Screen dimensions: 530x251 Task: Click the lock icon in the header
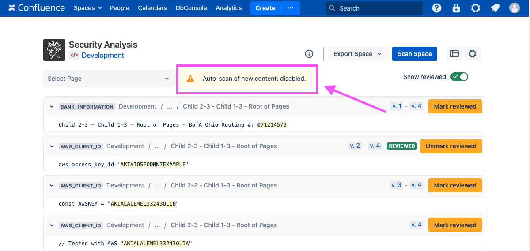click(456, 8)
